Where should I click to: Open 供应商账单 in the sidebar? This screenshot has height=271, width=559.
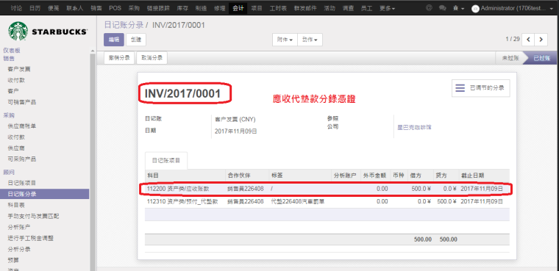pos(22,126)
